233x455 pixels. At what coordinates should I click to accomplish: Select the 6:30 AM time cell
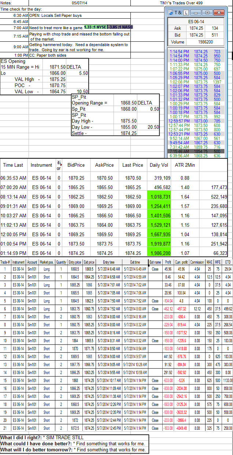click(14, 16)
